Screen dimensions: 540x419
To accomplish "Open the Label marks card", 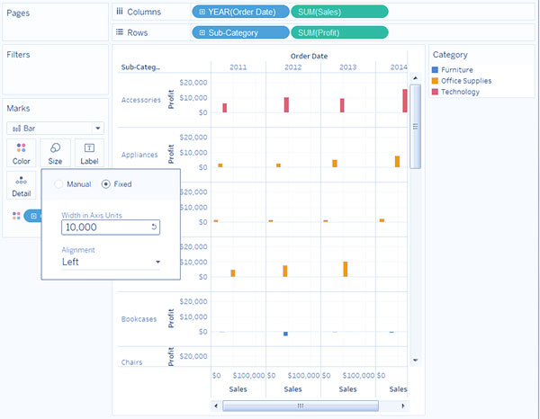I will point(89,154).
